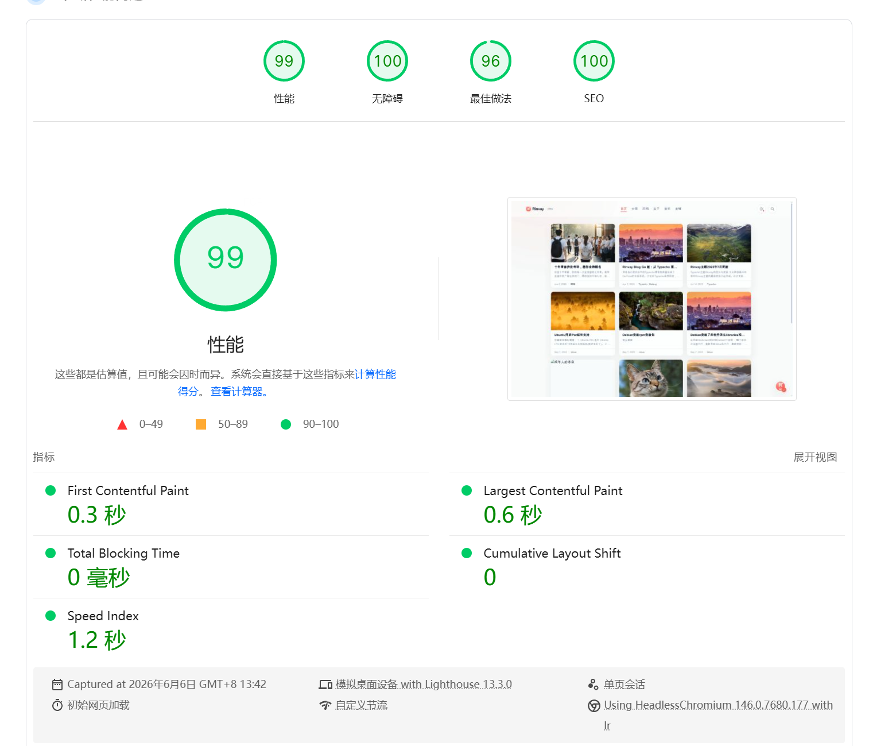The width and height of the screenshot is (896, 746).
Task: Click the 指标 section heading
Action: 44,457
